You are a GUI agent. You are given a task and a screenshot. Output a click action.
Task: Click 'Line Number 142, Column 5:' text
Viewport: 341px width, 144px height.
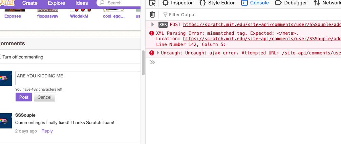click(x=191, y=45)
